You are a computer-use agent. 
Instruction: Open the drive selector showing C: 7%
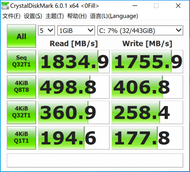point(140,30)
